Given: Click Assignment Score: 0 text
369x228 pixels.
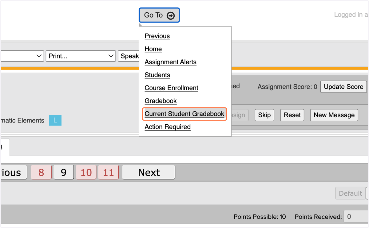Looking at the screenshot, I should point(287,87).
